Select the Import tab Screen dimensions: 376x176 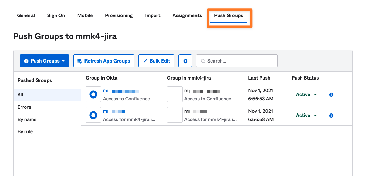pyautogui.click(x=152, y=15)
